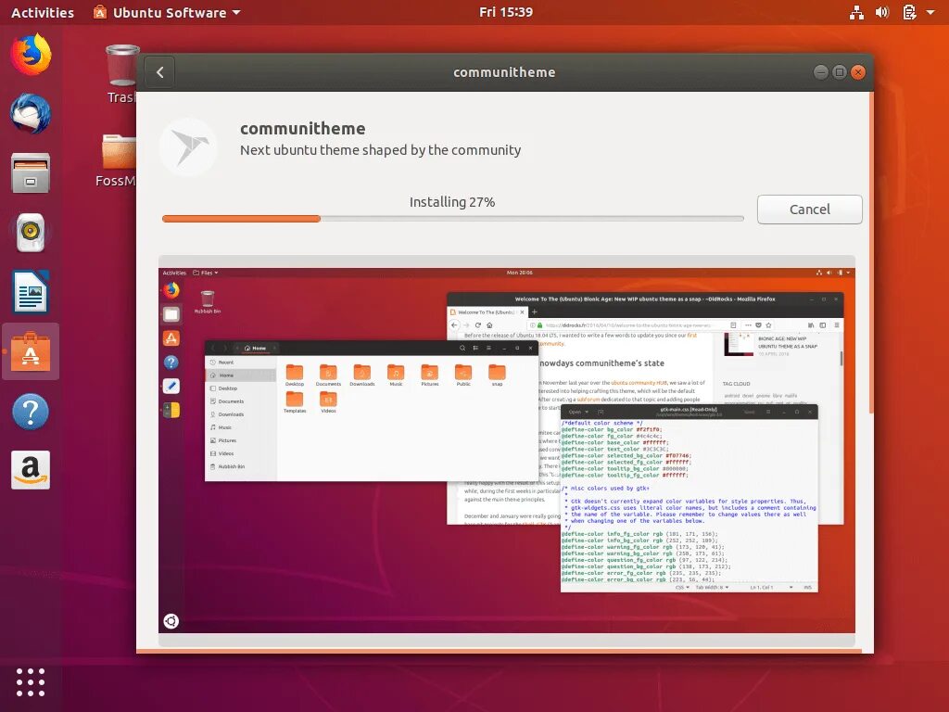Click the communitheme title heading
The width and height of the screenshot is (949, 712).
[x=303, y=128]
